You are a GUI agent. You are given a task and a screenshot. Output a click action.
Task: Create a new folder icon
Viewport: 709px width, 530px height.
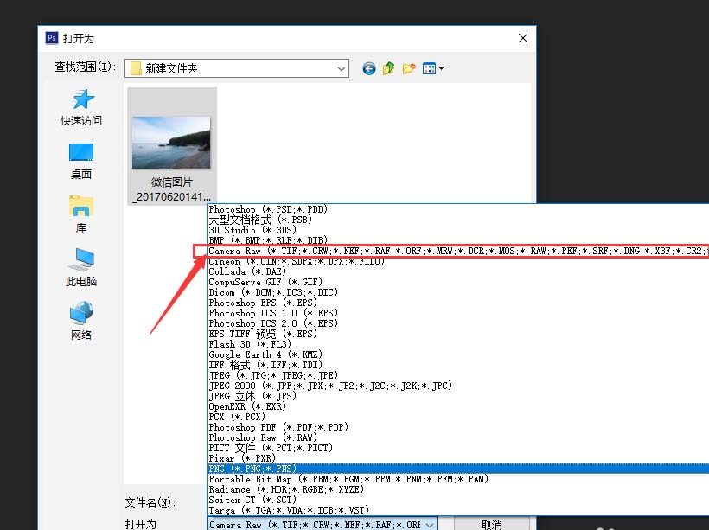(x=409, y=68)
